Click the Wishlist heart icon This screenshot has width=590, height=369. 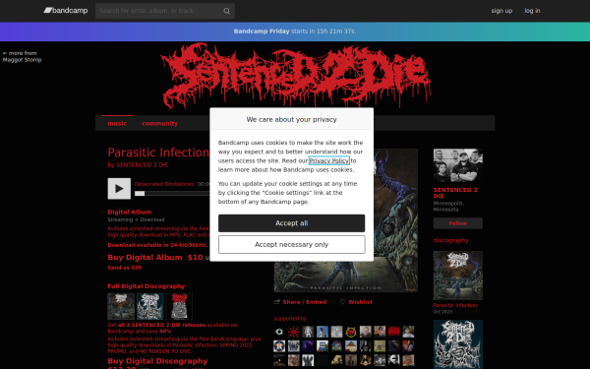pyautogui.click(x=342, y=302)
